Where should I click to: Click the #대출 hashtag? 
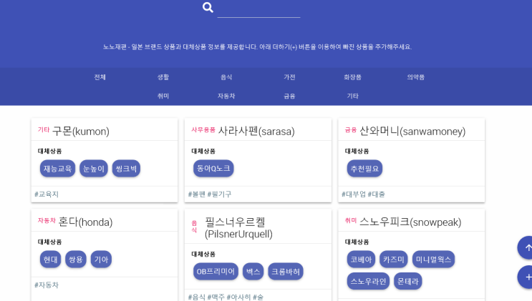pyautogui.click(x=377, y=194)
